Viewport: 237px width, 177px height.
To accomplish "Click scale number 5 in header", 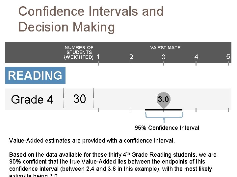I will click(x=228, y=57).
